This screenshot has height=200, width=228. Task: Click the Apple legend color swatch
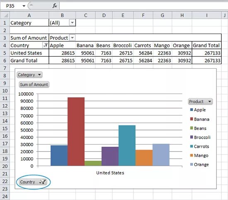click(x=192, y=110)
